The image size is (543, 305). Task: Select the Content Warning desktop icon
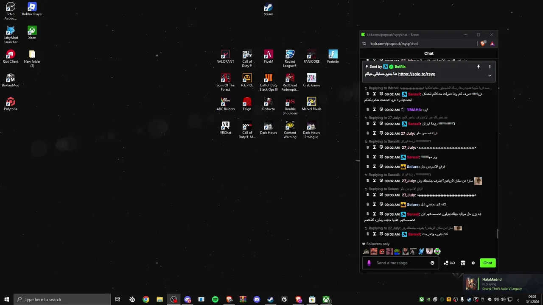tap(290, 130)
